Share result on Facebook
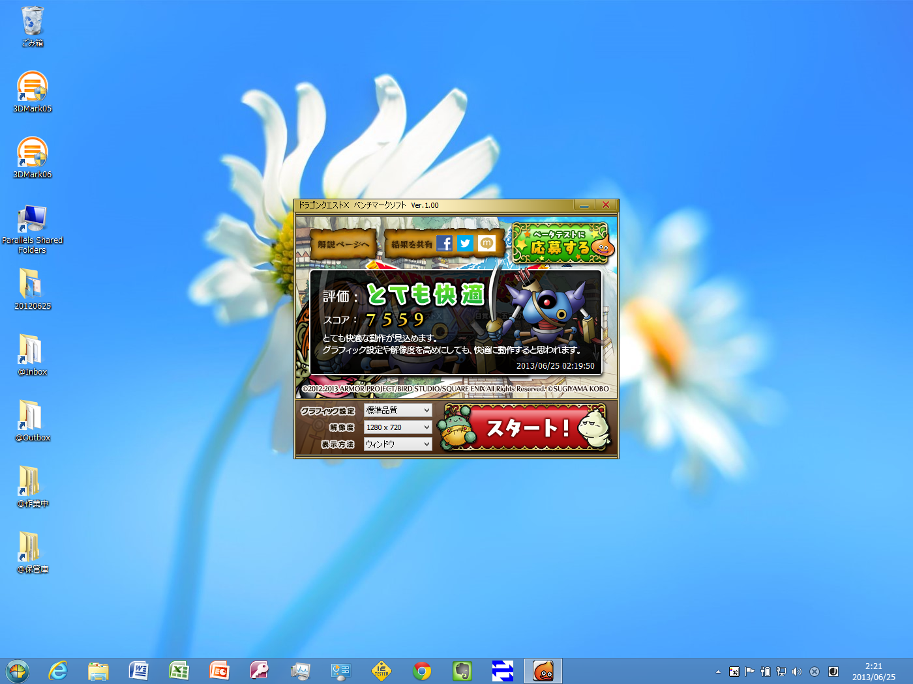This screenshot has width=913, height=684. pyautogui.click(x=444, y=244)
